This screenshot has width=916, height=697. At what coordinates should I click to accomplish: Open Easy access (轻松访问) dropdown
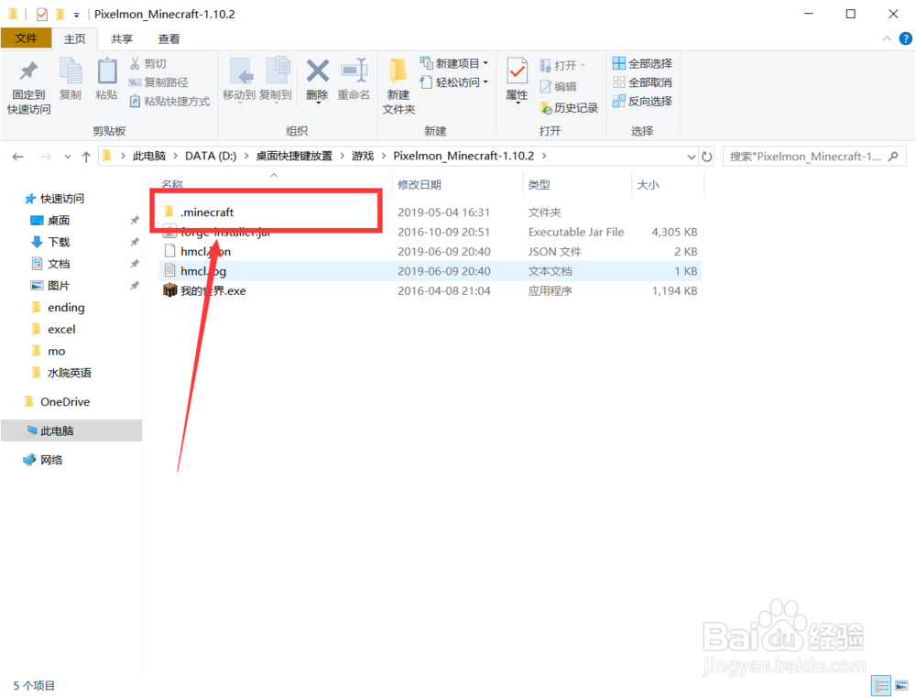click(454, 82)
